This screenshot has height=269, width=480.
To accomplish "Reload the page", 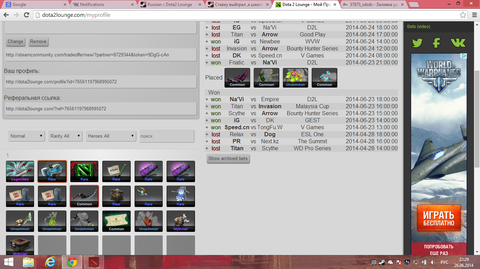I will 26,15.
